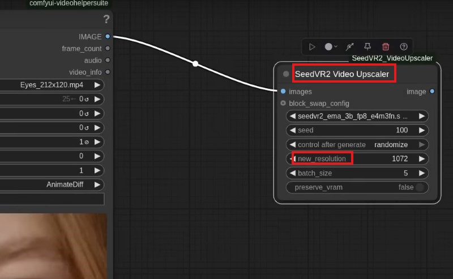Viewport: 453px width, 279px height.
Task: Click the IMAGE output connector dot
Action: click(x=108, y=37)
